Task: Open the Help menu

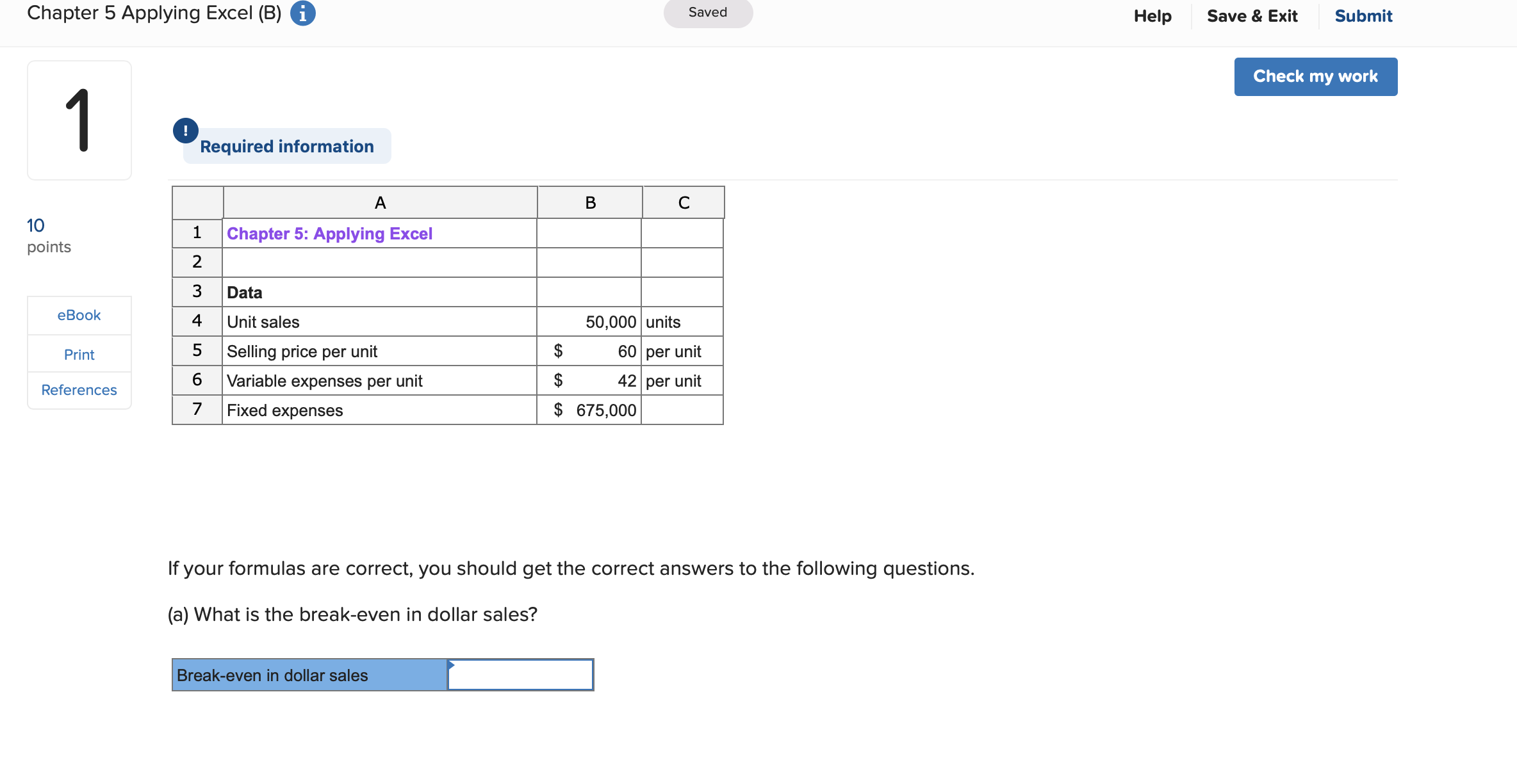Action: tap(1152, 15)
